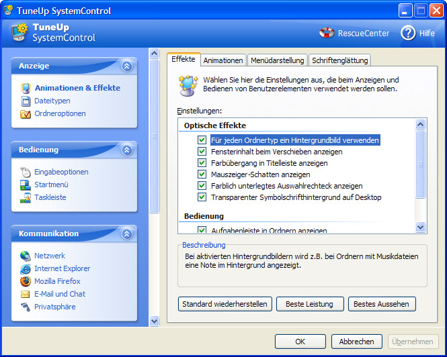Click the TuneUp SystemControl header logo icon
Image resolution: width=447 pixels, height=357 pixels.
[x=19, y=32]
